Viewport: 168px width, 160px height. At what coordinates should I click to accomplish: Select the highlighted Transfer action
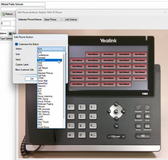pos(50,60)
